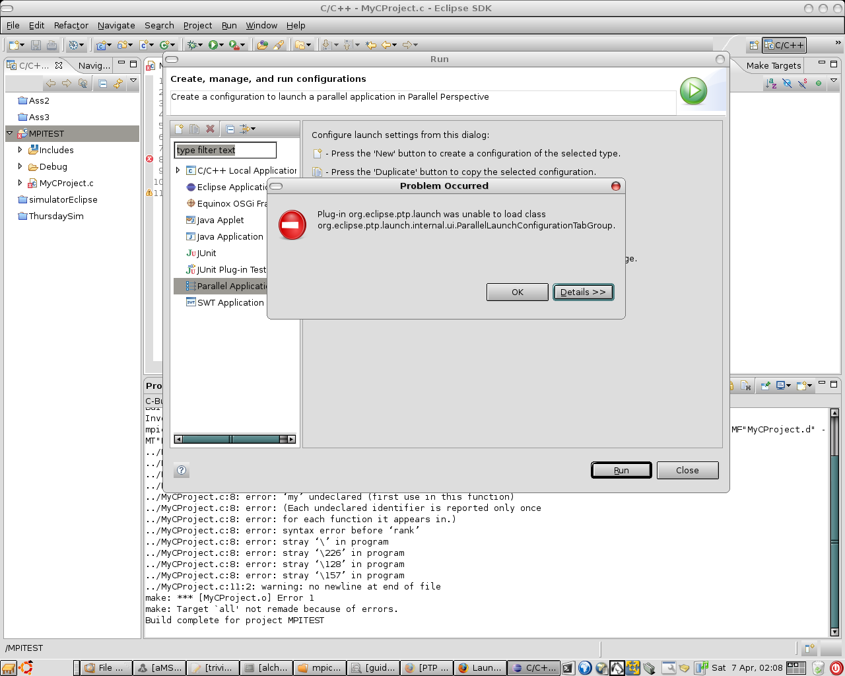Viewport: 845px width, 676px height.
Task: Open C/C++ Projects view menu dropdown triangle
Action: pos(133,81)
